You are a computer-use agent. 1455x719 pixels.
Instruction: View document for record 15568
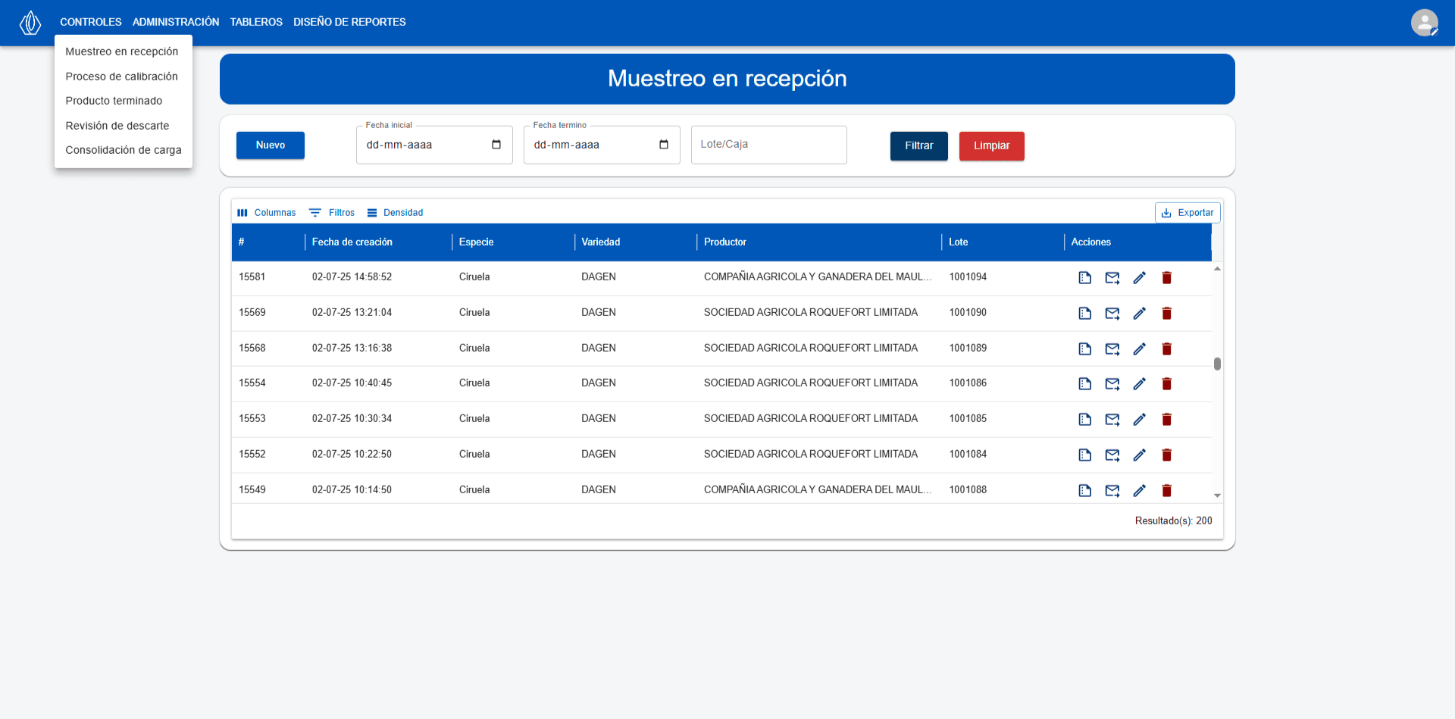1084,349
